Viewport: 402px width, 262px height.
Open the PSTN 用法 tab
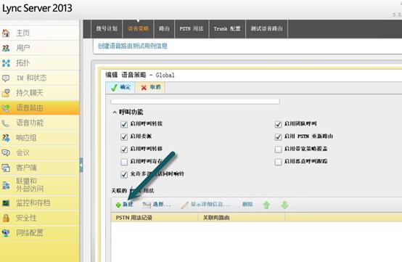192,29
